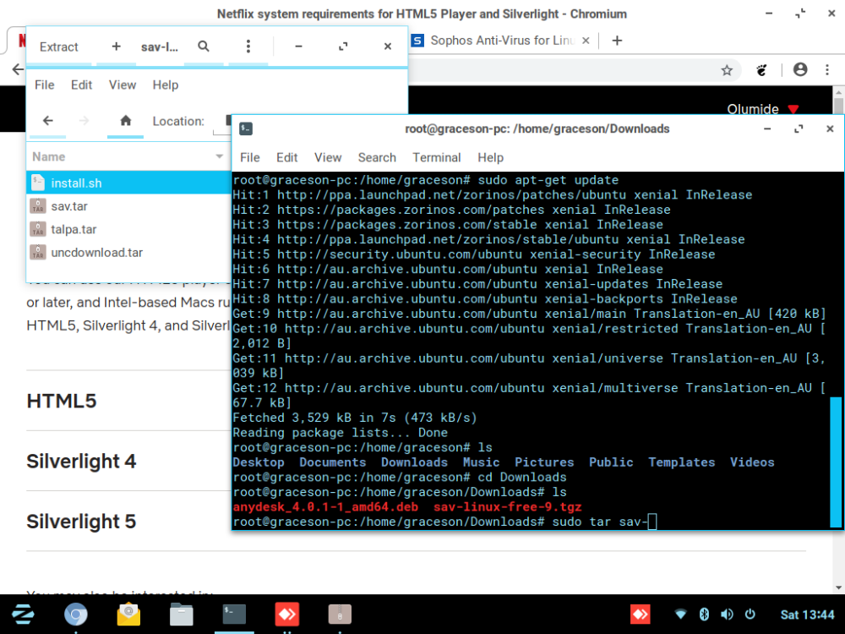Sort archive files by Name column

[x=128, y=157]
